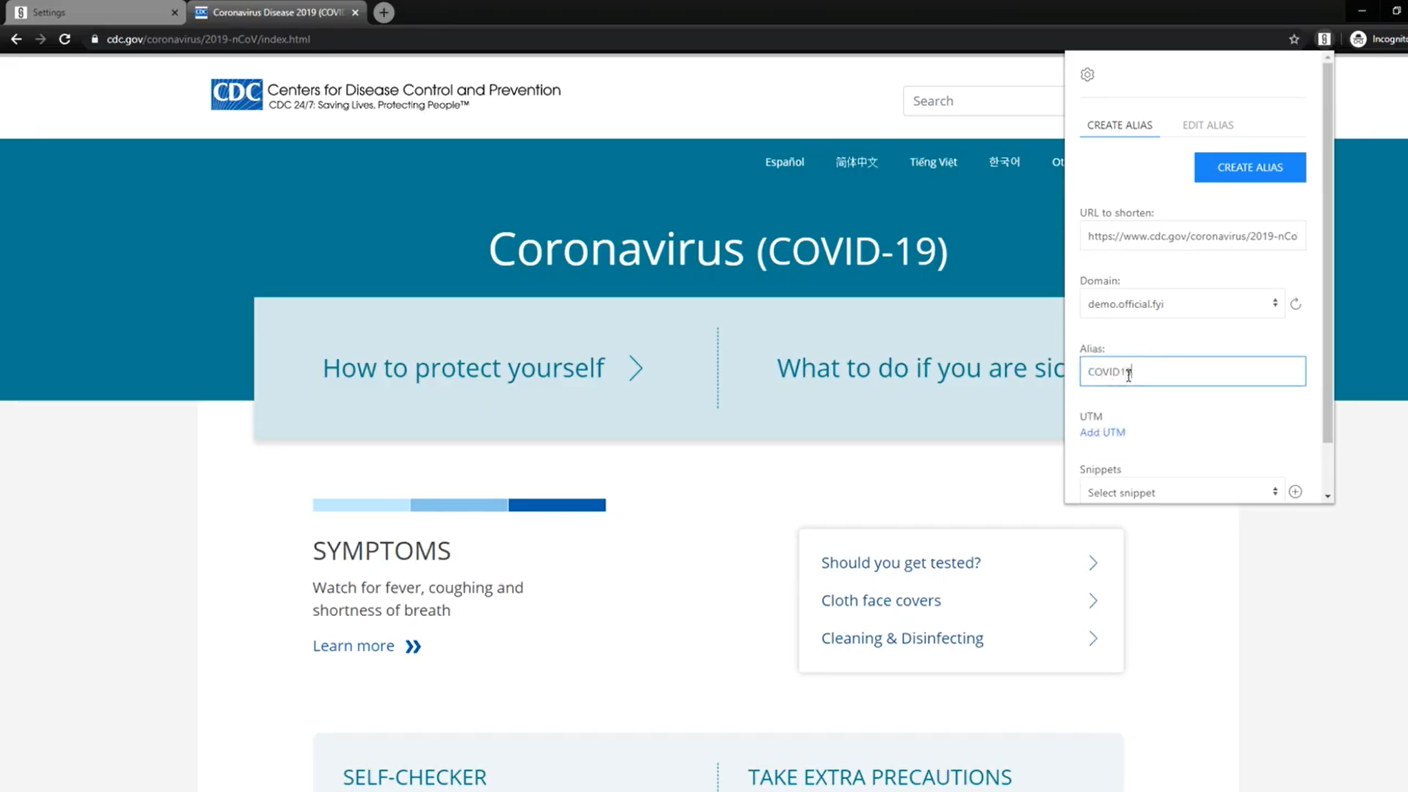Open the Tiếng Việt language link

click(x=933, y=162)
